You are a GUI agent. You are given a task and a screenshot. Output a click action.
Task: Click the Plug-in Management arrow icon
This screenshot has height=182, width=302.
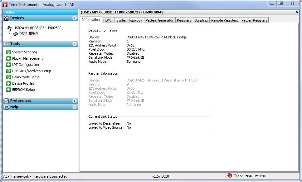[x=8, y=58]
